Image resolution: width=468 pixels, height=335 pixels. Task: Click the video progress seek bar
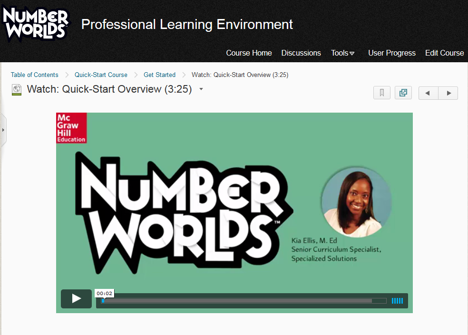[244, 301]
